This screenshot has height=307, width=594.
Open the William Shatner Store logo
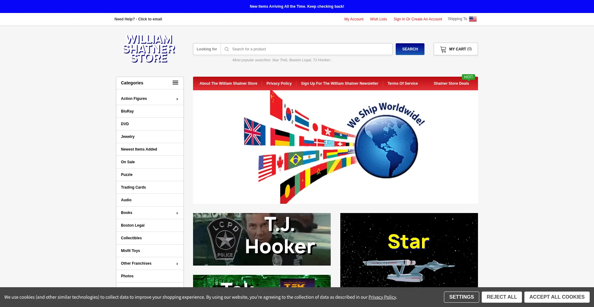click(149, 49)
